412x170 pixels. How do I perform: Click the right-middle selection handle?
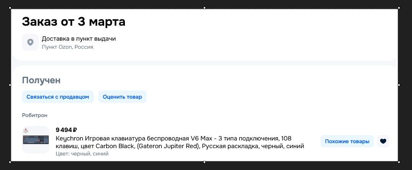tap(399, 85)
